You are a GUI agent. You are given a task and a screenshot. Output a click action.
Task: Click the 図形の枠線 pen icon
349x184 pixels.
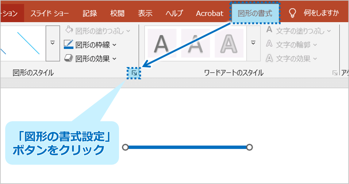click(69, 44)
